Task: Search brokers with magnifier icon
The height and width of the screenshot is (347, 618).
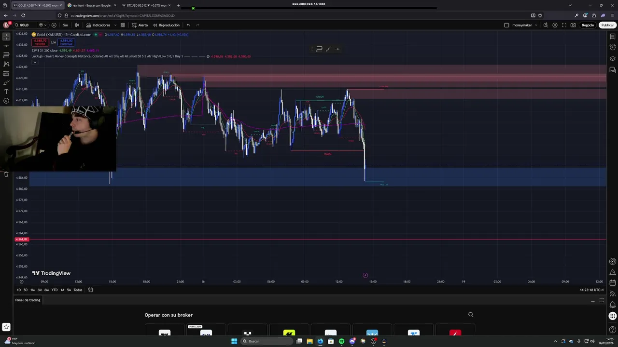Action: pyautogui.click(x=471, y=315)
